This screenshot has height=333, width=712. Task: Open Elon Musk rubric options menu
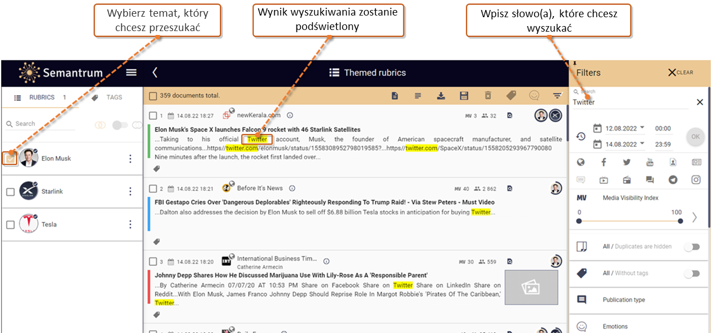click(x=131, y=159)
